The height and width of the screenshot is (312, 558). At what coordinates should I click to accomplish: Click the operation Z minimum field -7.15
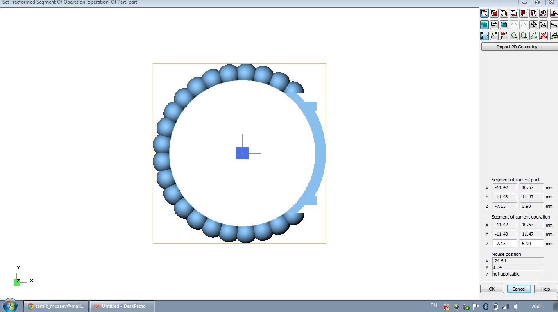504,244
